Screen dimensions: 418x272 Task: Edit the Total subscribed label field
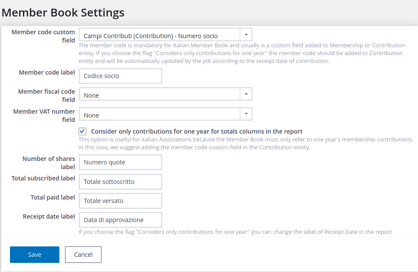pos(121,182)
